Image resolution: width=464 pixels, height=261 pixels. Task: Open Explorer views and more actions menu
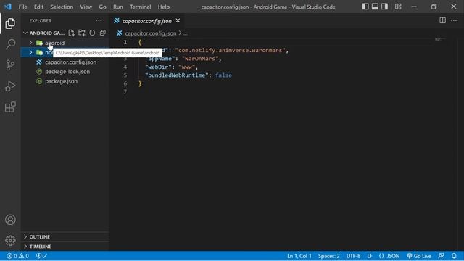pyautogui.click(x=99, y=21)
